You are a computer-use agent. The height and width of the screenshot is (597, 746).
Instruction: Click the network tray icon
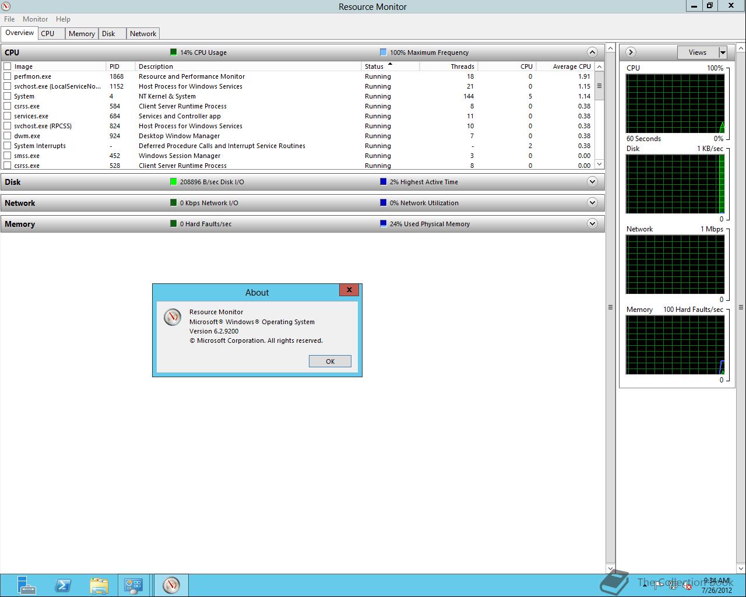(673, 585)
